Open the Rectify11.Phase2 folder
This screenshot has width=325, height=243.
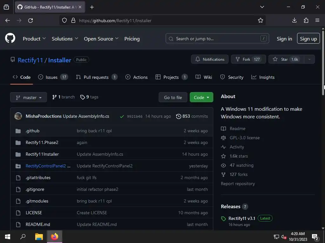[x=42, y=143]
